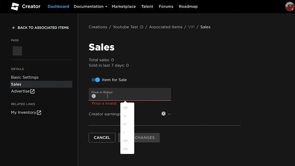Click the Advertise external link icon
The image size is (295, 166).
tap(32, 91)
